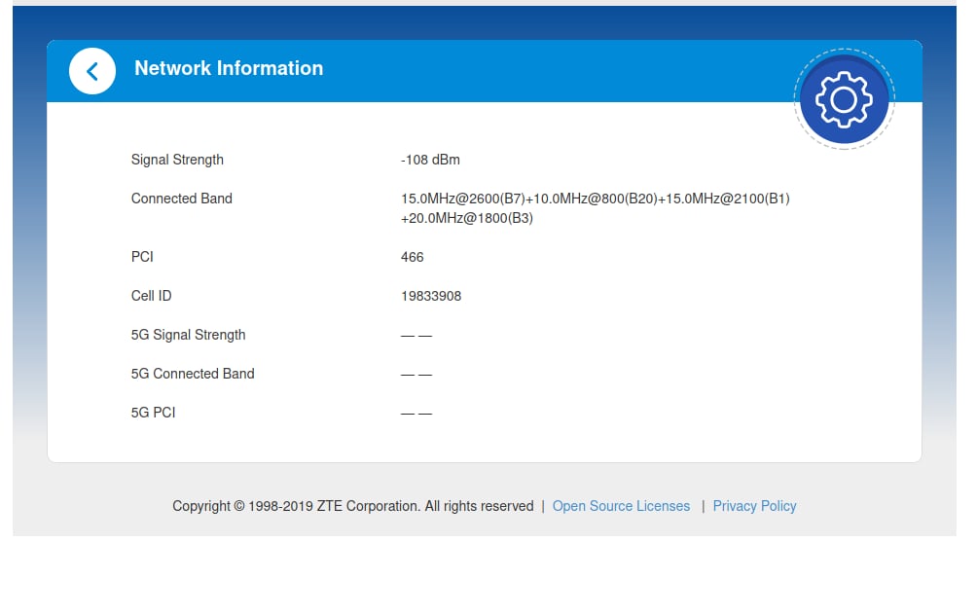The height and width of the screenshot is (616, 977).
Task: Open the Open Source Licenses link
Action: click(621, 506)
